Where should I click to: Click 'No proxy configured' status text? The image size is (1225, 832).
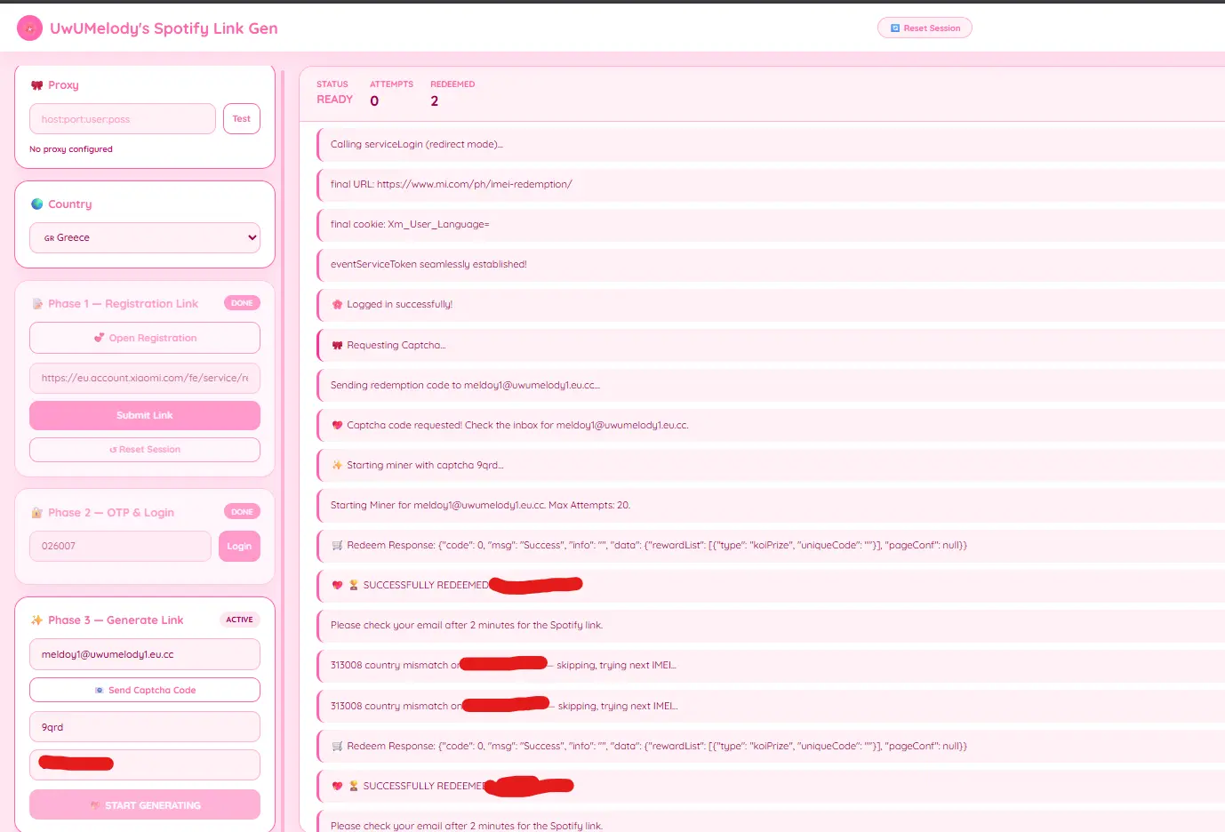71,149
